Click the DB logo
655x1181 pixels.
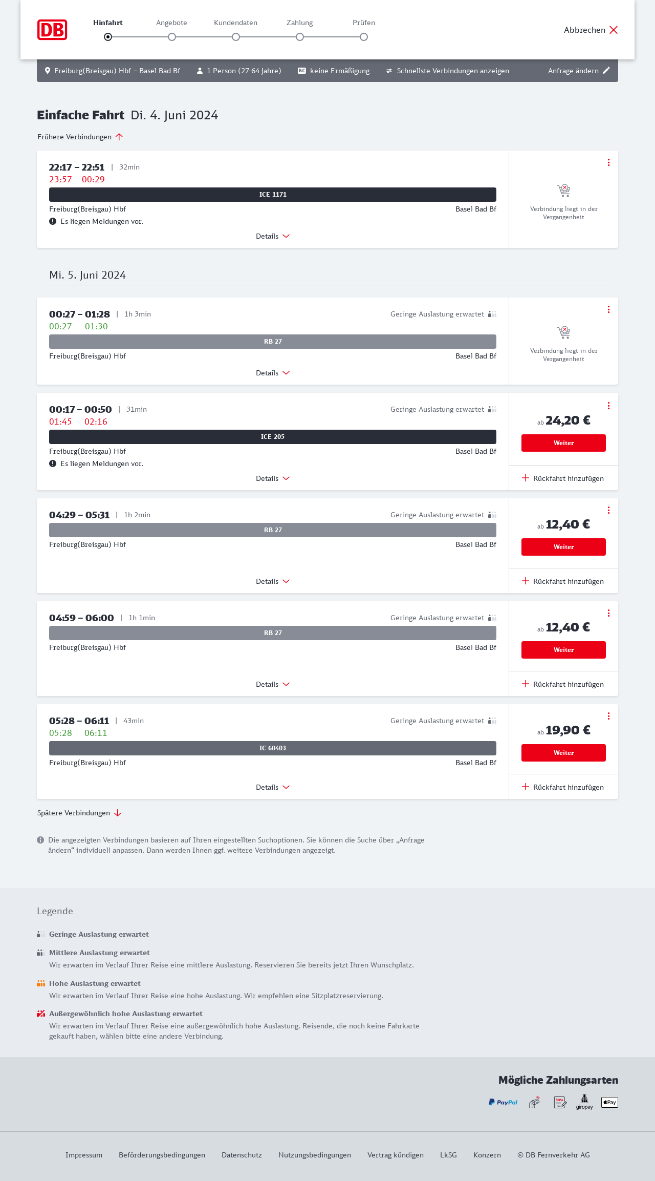click(x=52, y=30)
